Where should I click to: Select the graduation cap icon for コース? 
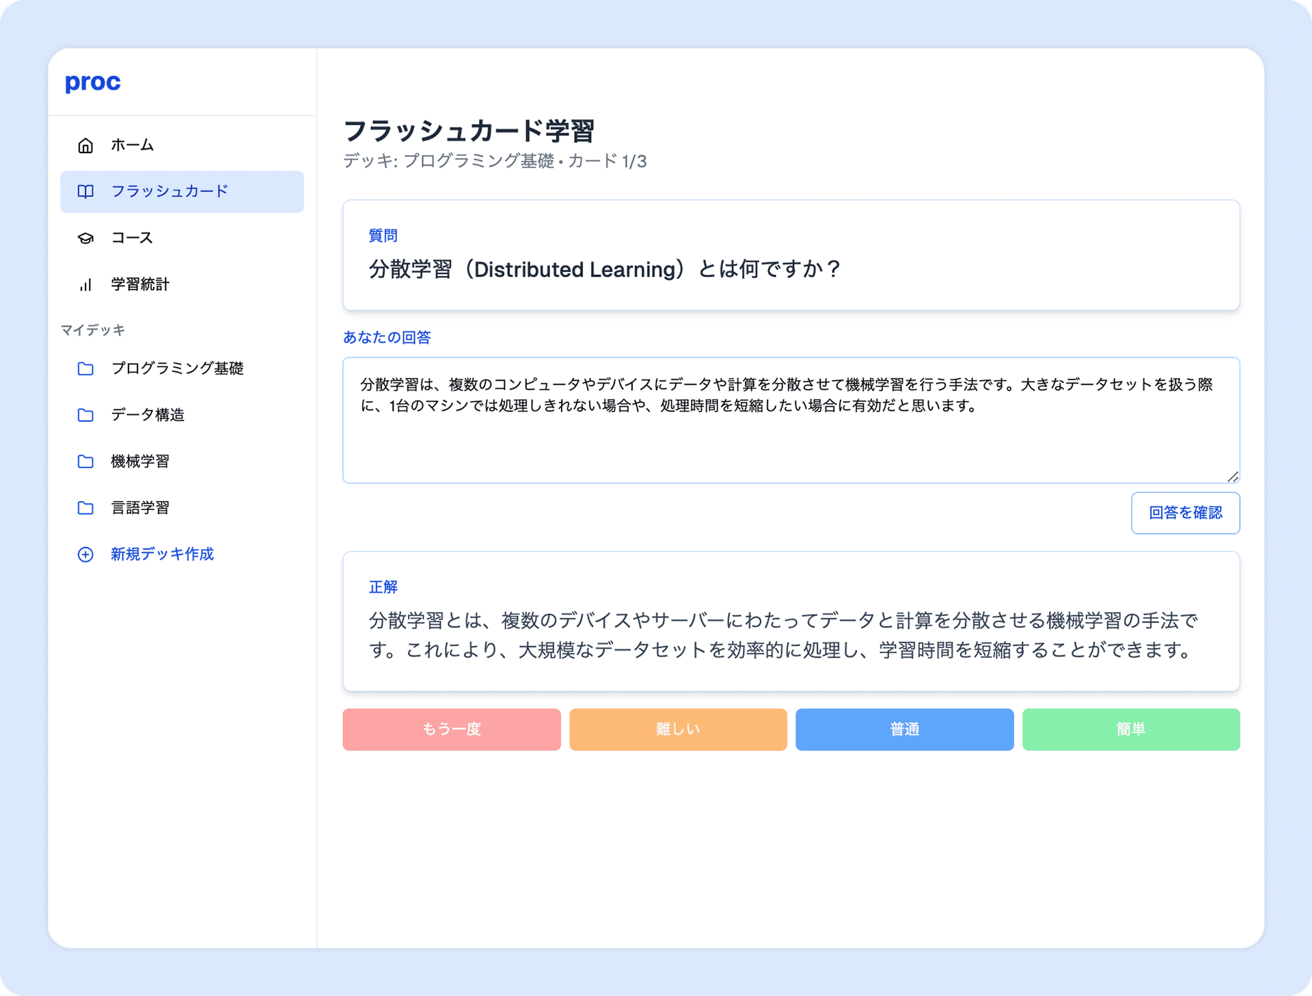[85, 238]
